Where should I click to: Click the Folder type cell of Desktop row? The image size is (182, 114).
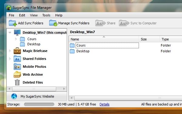click(166, 51)
